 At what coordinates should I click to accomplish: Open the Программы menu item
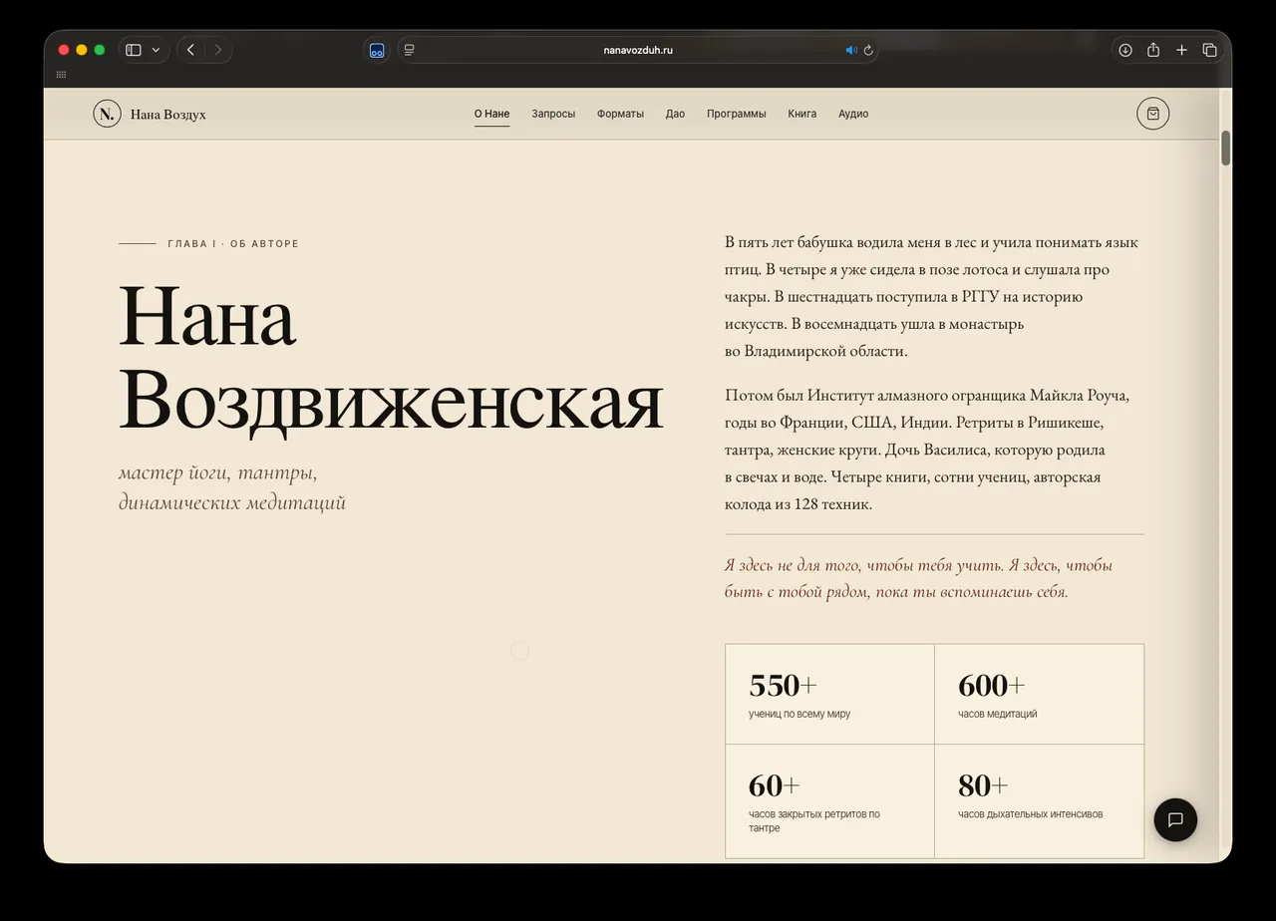(x=737, y=114)
